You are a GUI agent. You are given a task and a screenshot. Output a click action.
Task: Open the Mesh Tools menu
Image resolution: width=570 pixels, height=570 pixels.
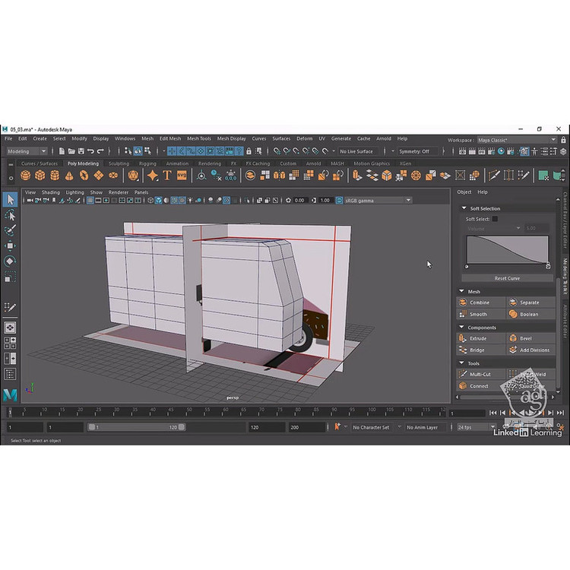click(x=198, y=139)
